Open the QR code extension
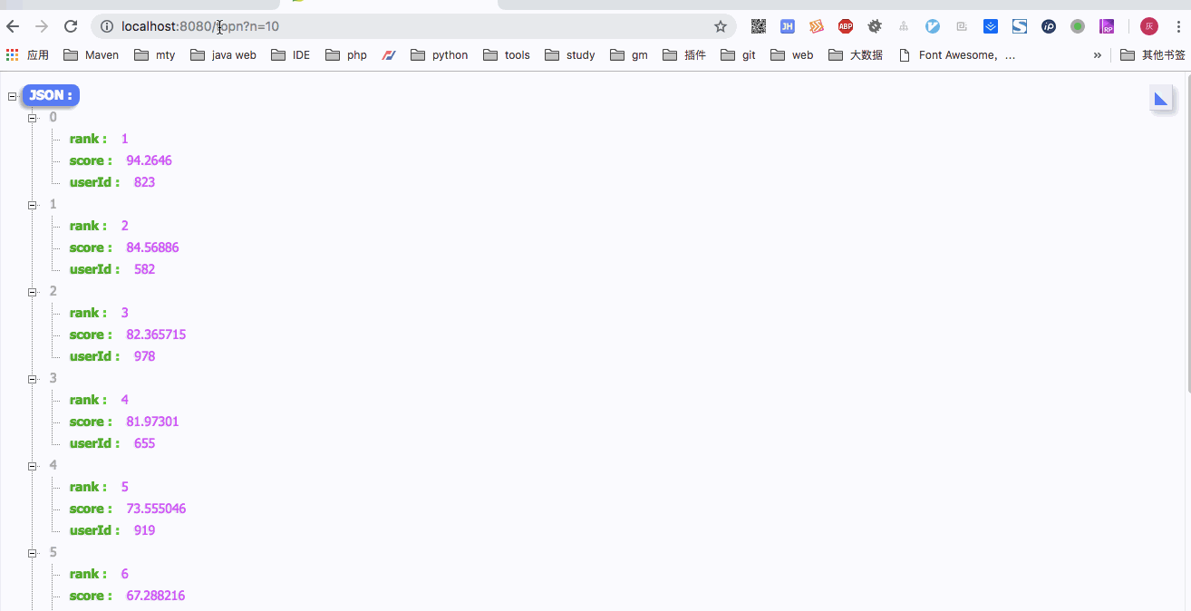The height and width of the screenshot is (611, 1191). click(759, 26)
